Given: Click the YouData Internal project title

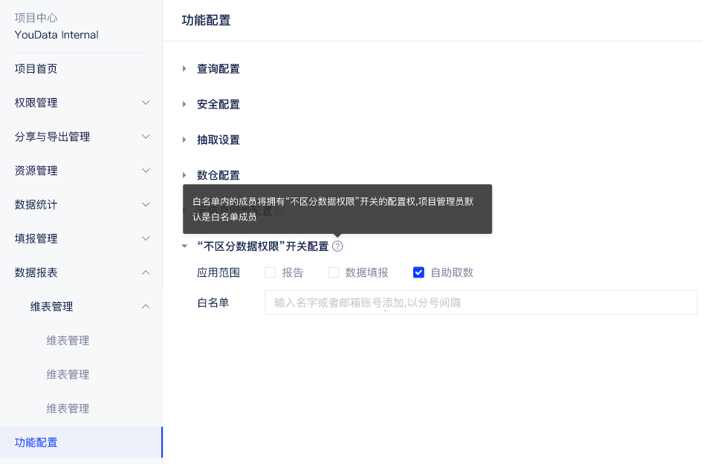Looking at the screenshot, I should point(56,35).
